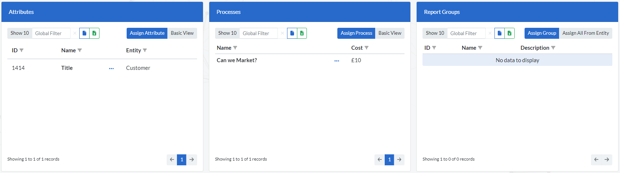The width and height of the screenshot is (620, 173).
Task: Click the Assign Process button
Action: coord(356,33)
